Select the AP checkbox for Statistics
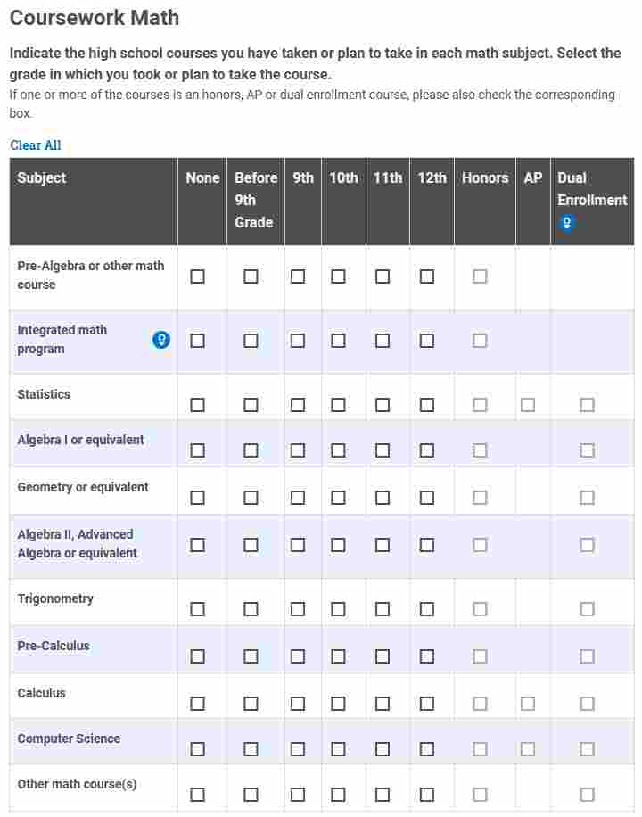 tap(528, 405)
